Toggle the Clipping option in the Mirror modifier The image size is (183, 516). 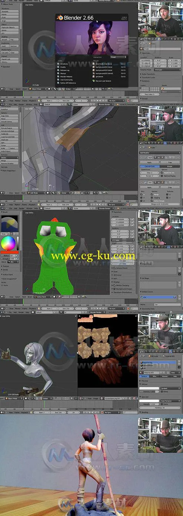(x=152, y=198)
